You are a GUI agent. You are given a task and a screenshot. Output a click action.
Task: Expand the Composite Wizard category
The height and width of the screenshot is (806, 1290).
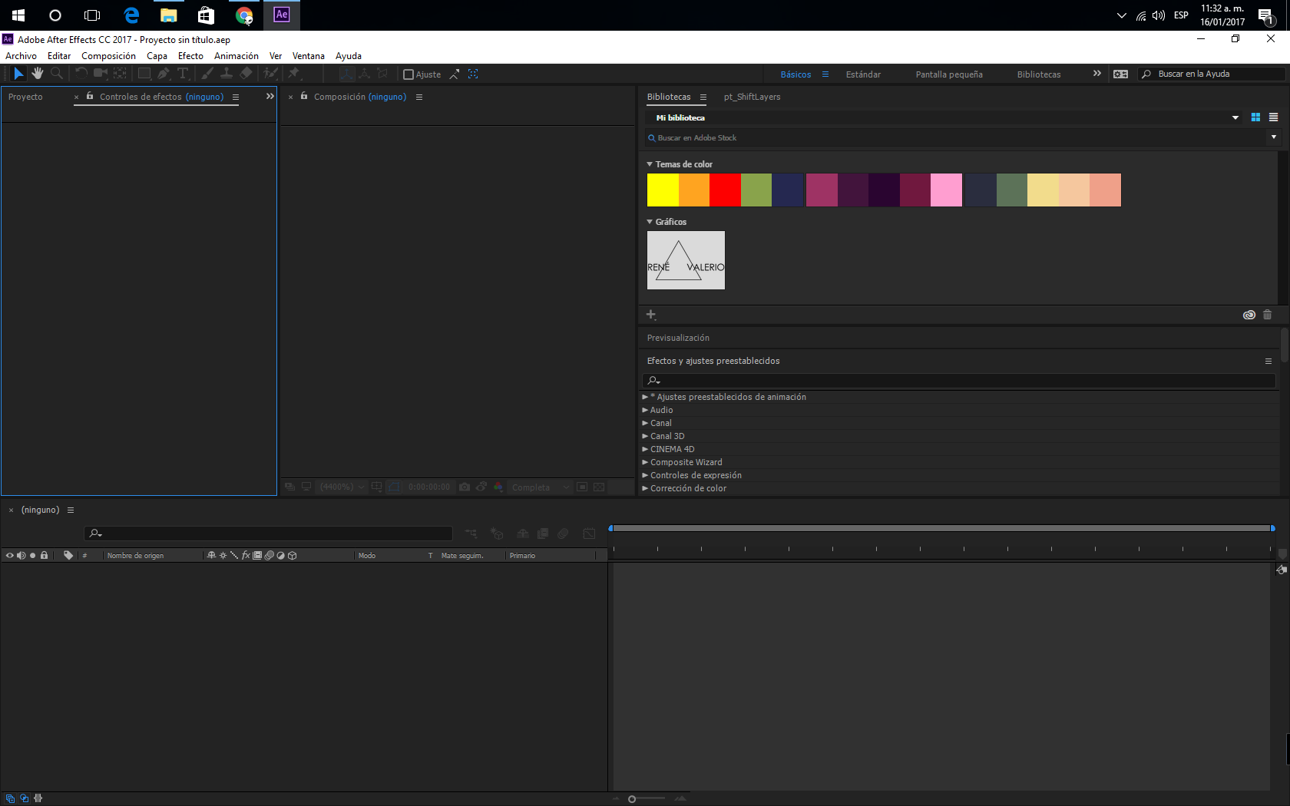coord(645,462)
